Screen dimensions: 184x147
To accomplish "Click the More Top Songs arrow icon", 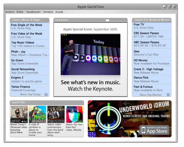I will 46,94.
